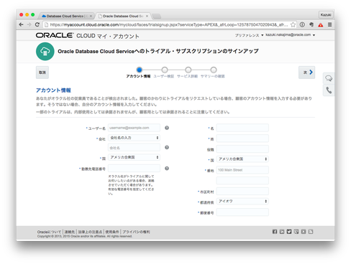Screen dimensions: 351x264
Task: Click the 次 next button
Action: pyautogui.click(x=306, y=72)
